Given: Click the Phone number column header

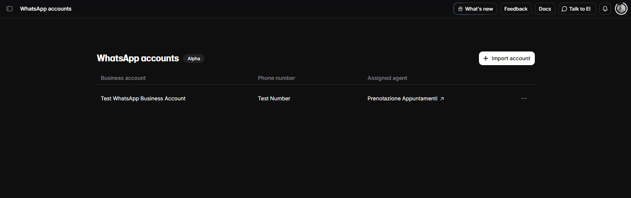Looking at the screenshot, I should pyautogui.click(x=276, y=78).
